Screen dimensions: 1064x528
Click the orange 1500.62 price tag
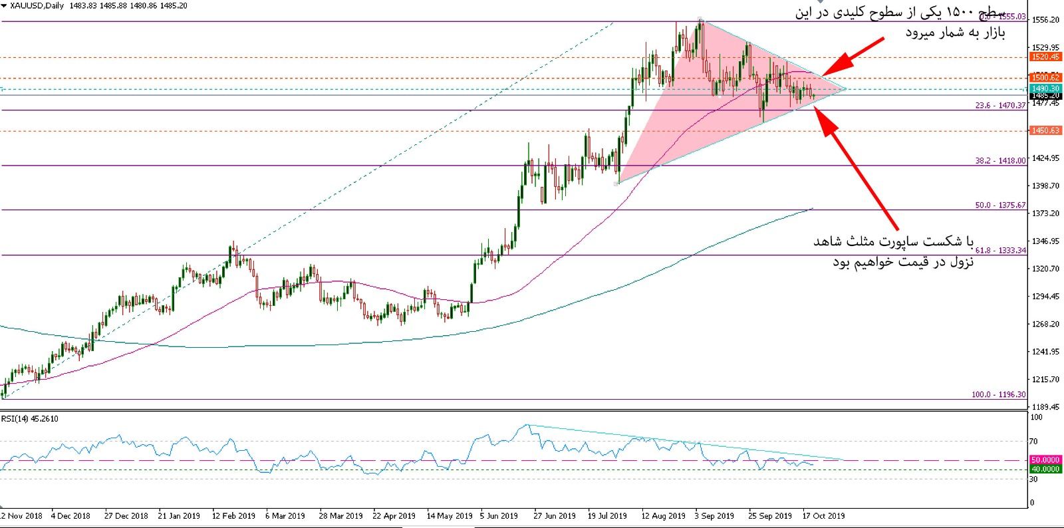click(x=1045, y=78)
